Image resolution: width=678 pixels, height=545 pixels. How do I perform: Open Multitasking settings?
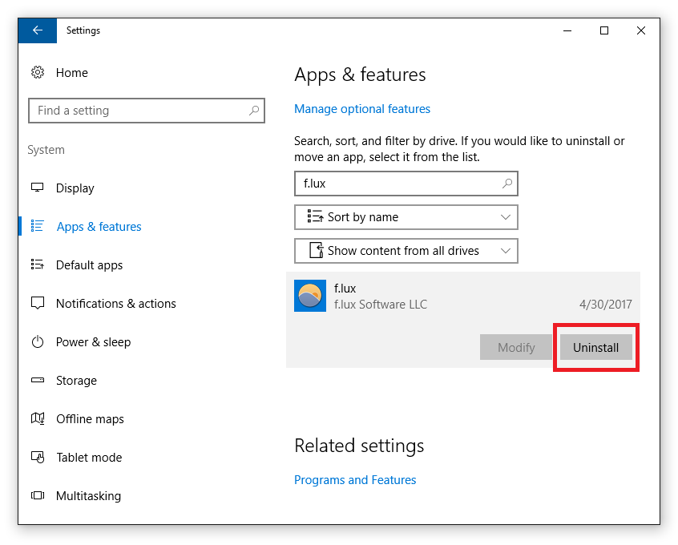click(x=88, y=496)
